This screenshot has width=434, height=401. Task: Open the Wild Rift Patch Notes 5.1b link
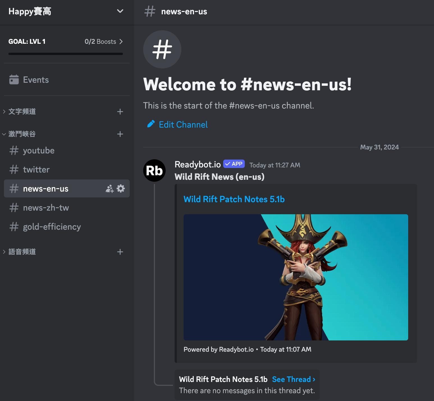[234, 199]
